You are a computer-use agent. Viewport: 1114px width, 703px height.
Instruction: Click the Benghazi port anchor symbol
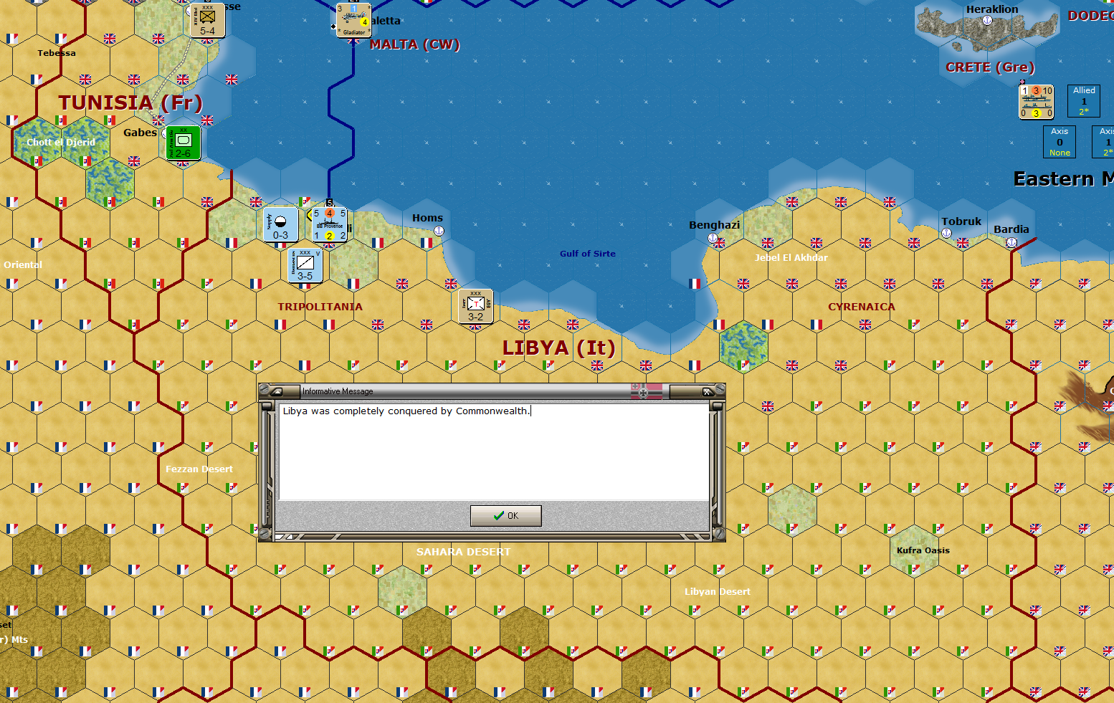tap(713, 238)
